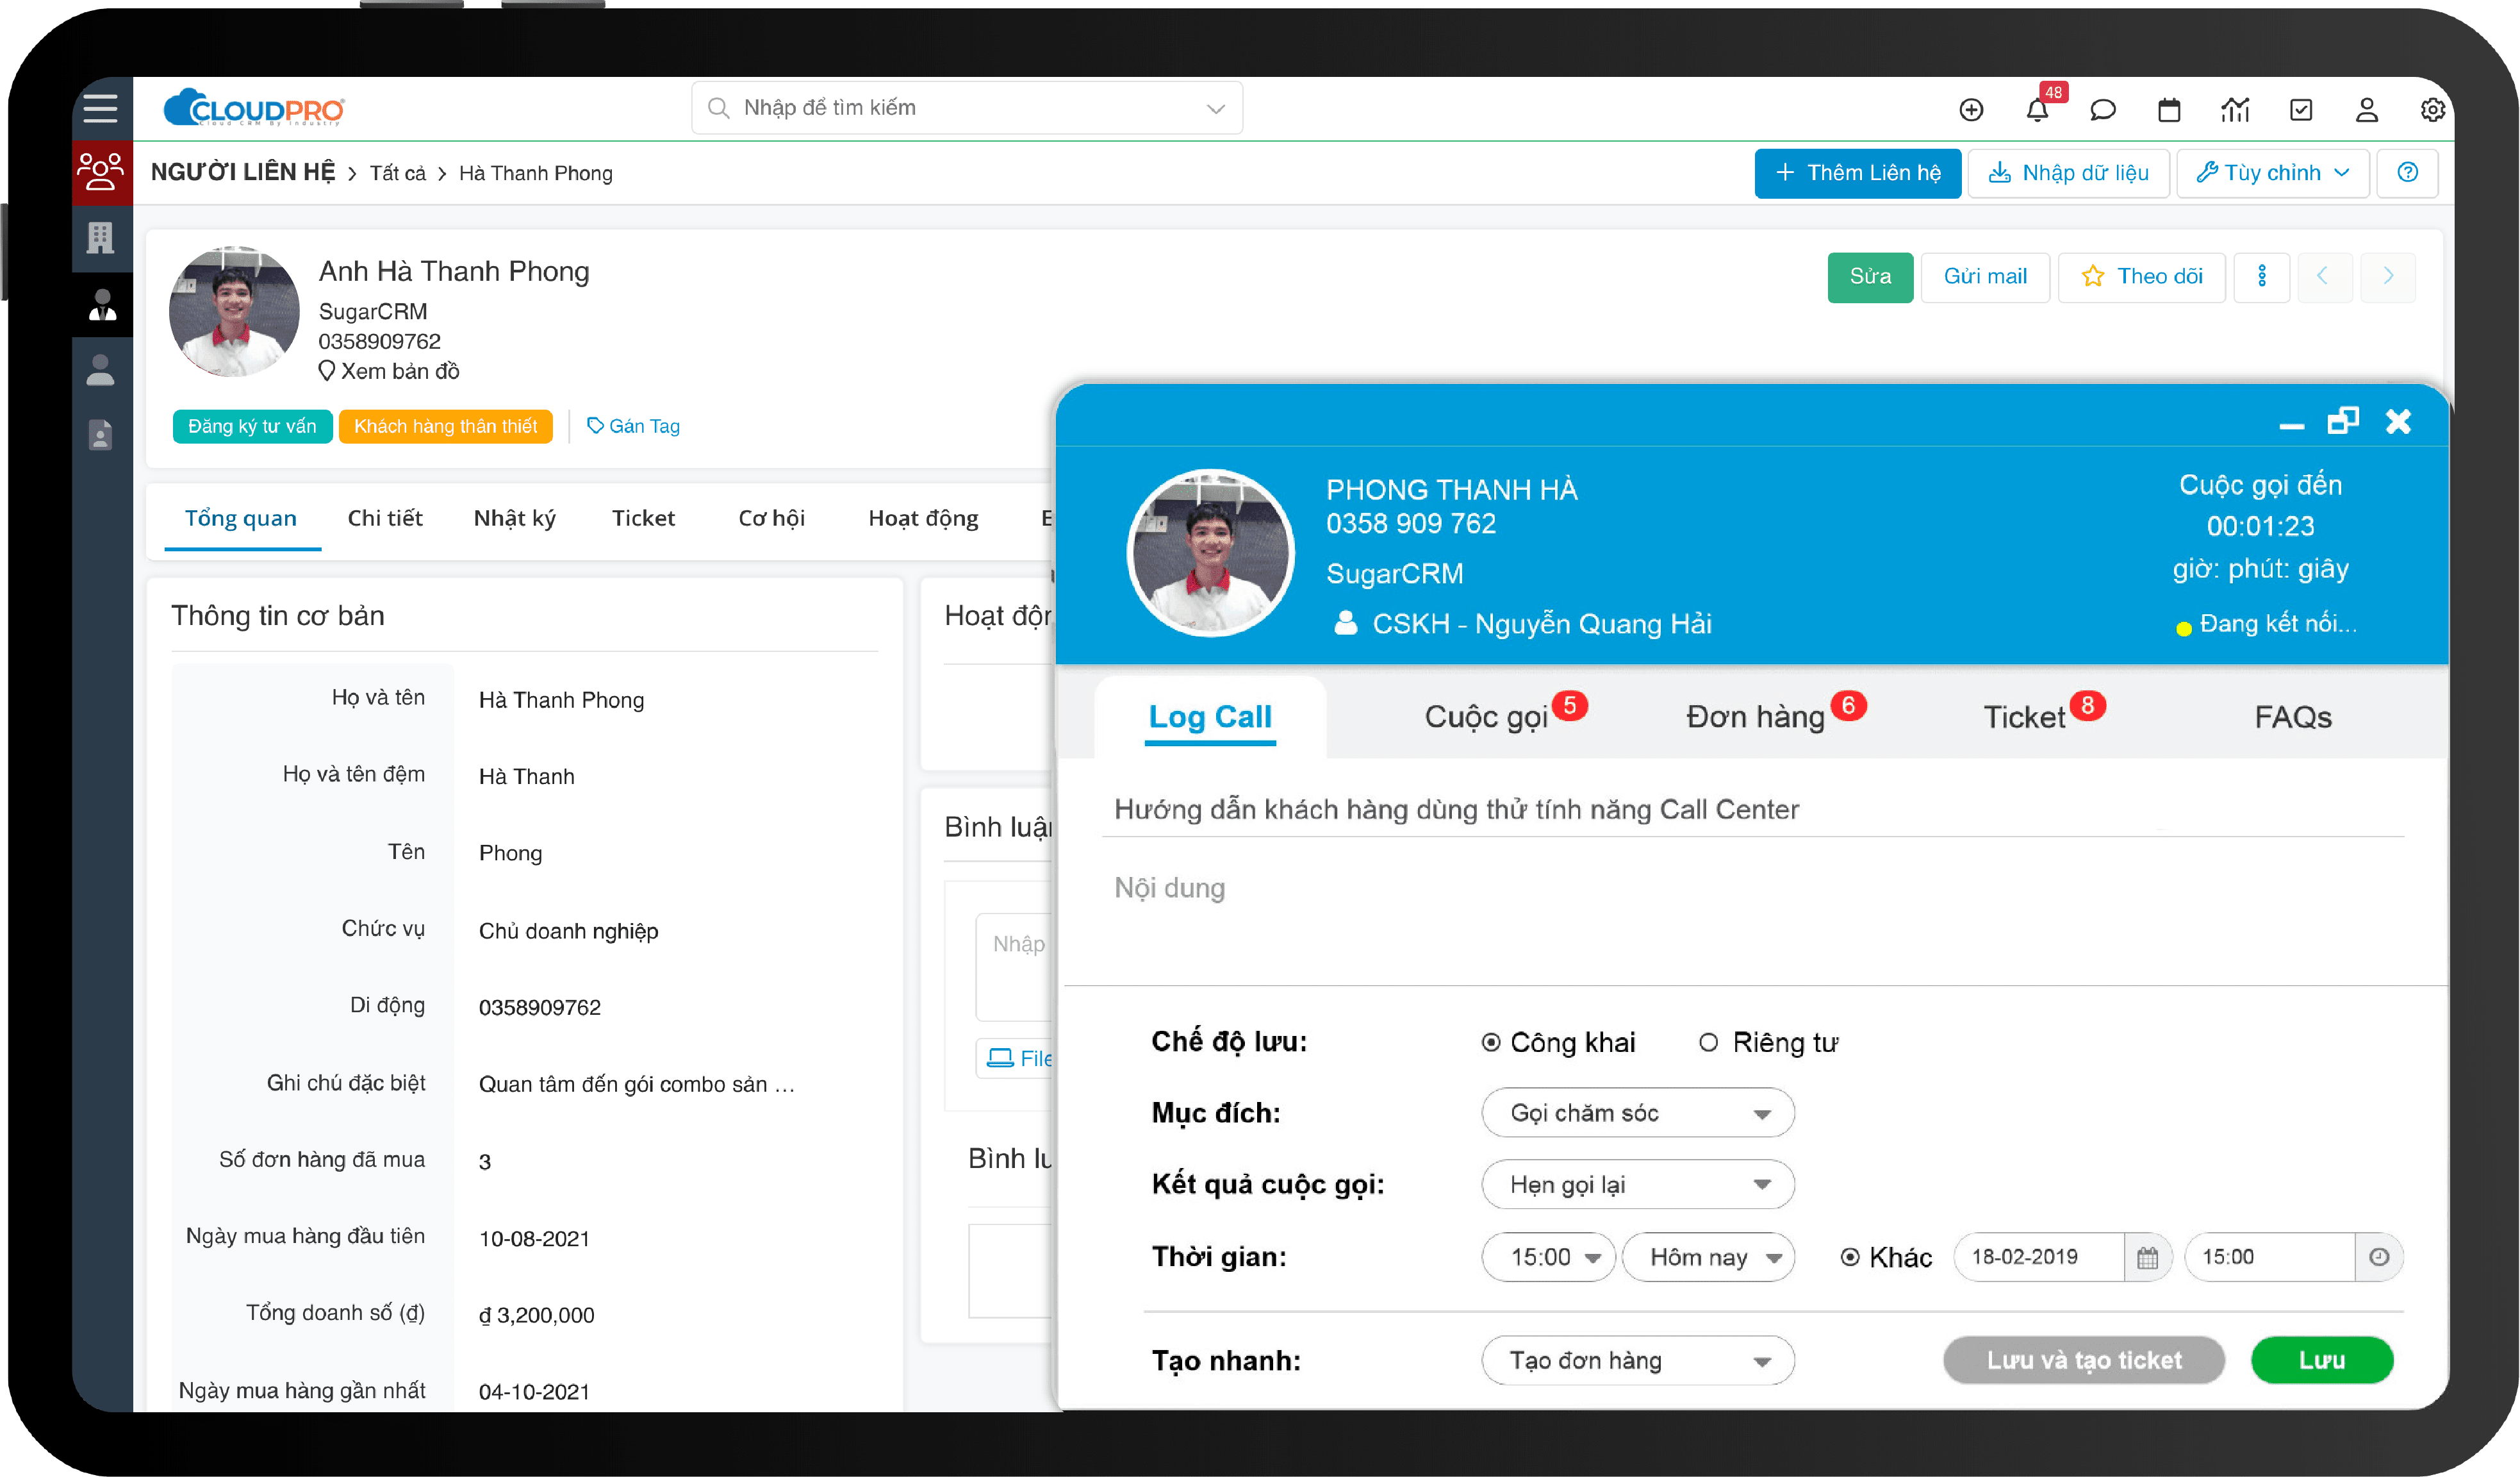This screenshot has height=1477, width=2520.
Task: Select the Riêng tư radio option
Action: 1708,1043
